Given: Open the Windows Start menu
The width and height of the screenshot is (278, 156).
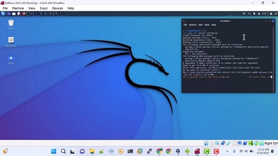Looking at the screenshot, I should (x=54, y=151).
